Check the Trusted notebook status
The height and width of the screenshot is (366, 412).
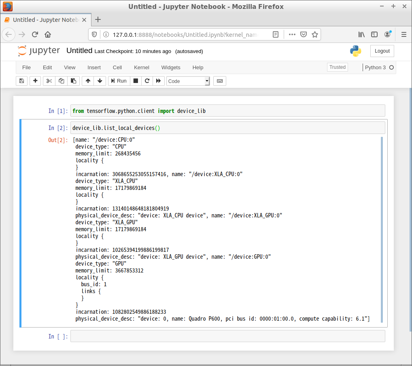[337, 67]
